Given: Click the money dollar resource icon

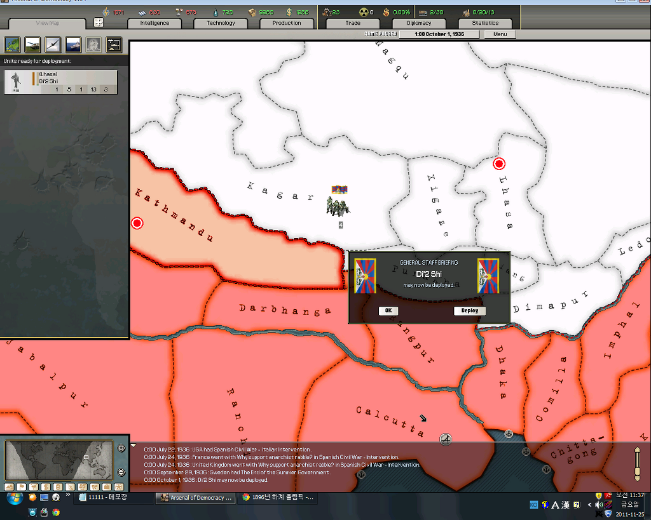Looking at the screenshot, I should tap(289, 12).
